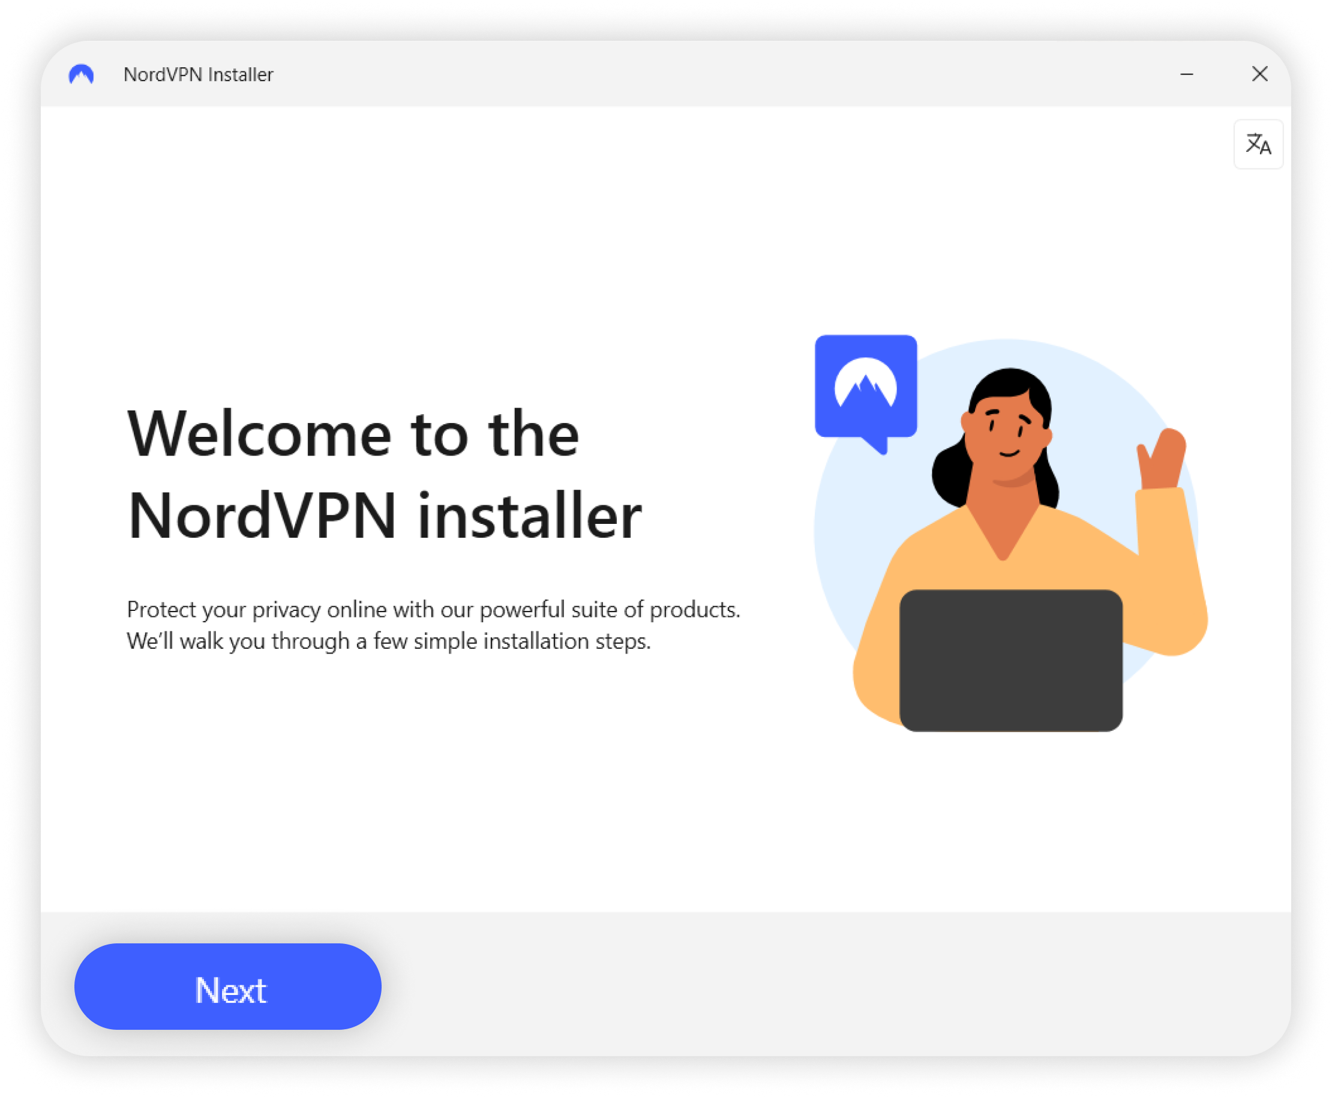Screen dimensions: 1332x1097
Task: Click the dark laptop in the illustration
Action: click(1010, 660)
